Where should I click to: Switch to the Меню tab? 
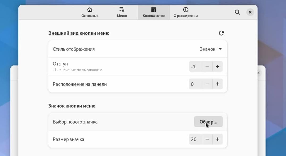click(x=122, y=12)
